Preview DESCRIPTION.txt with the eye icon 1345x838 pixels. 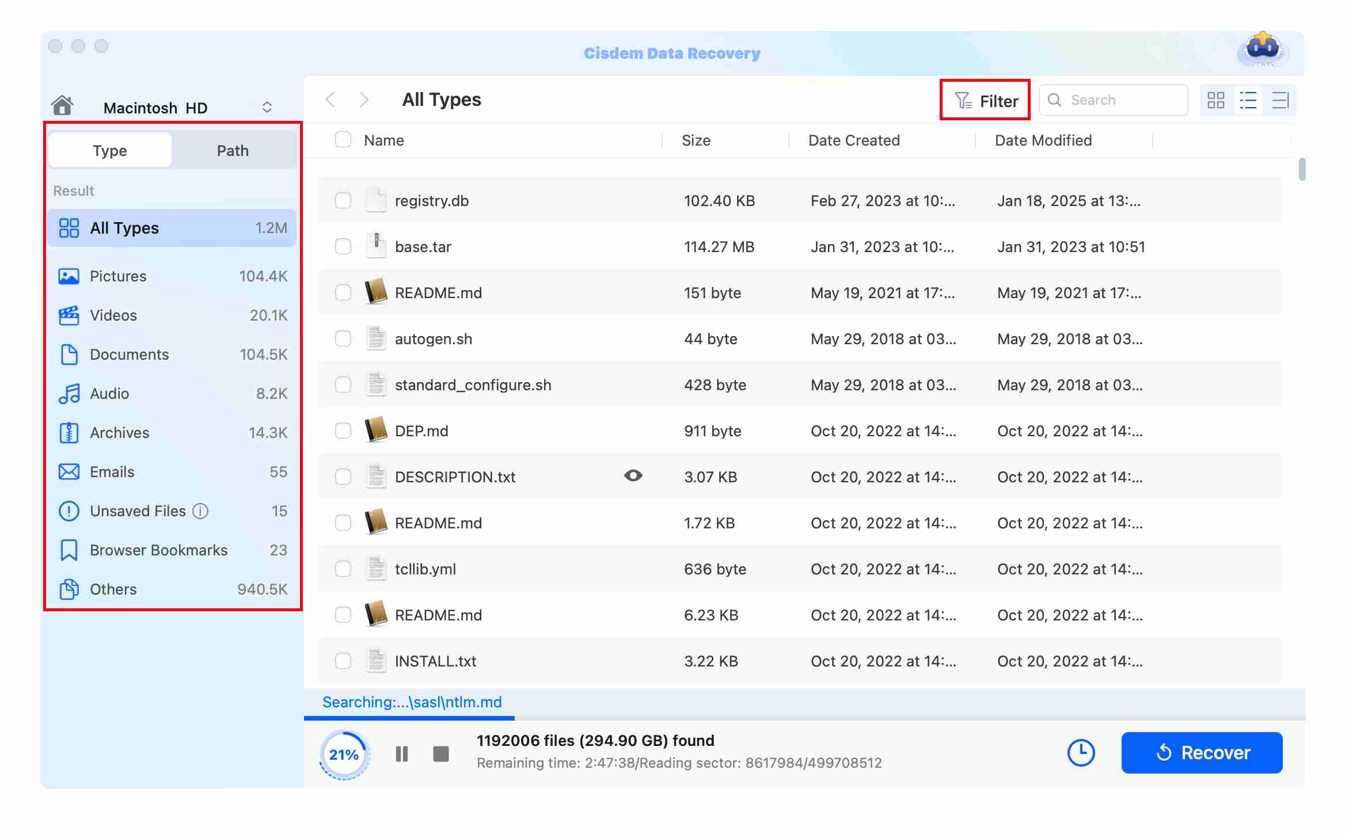click(633, 476)
